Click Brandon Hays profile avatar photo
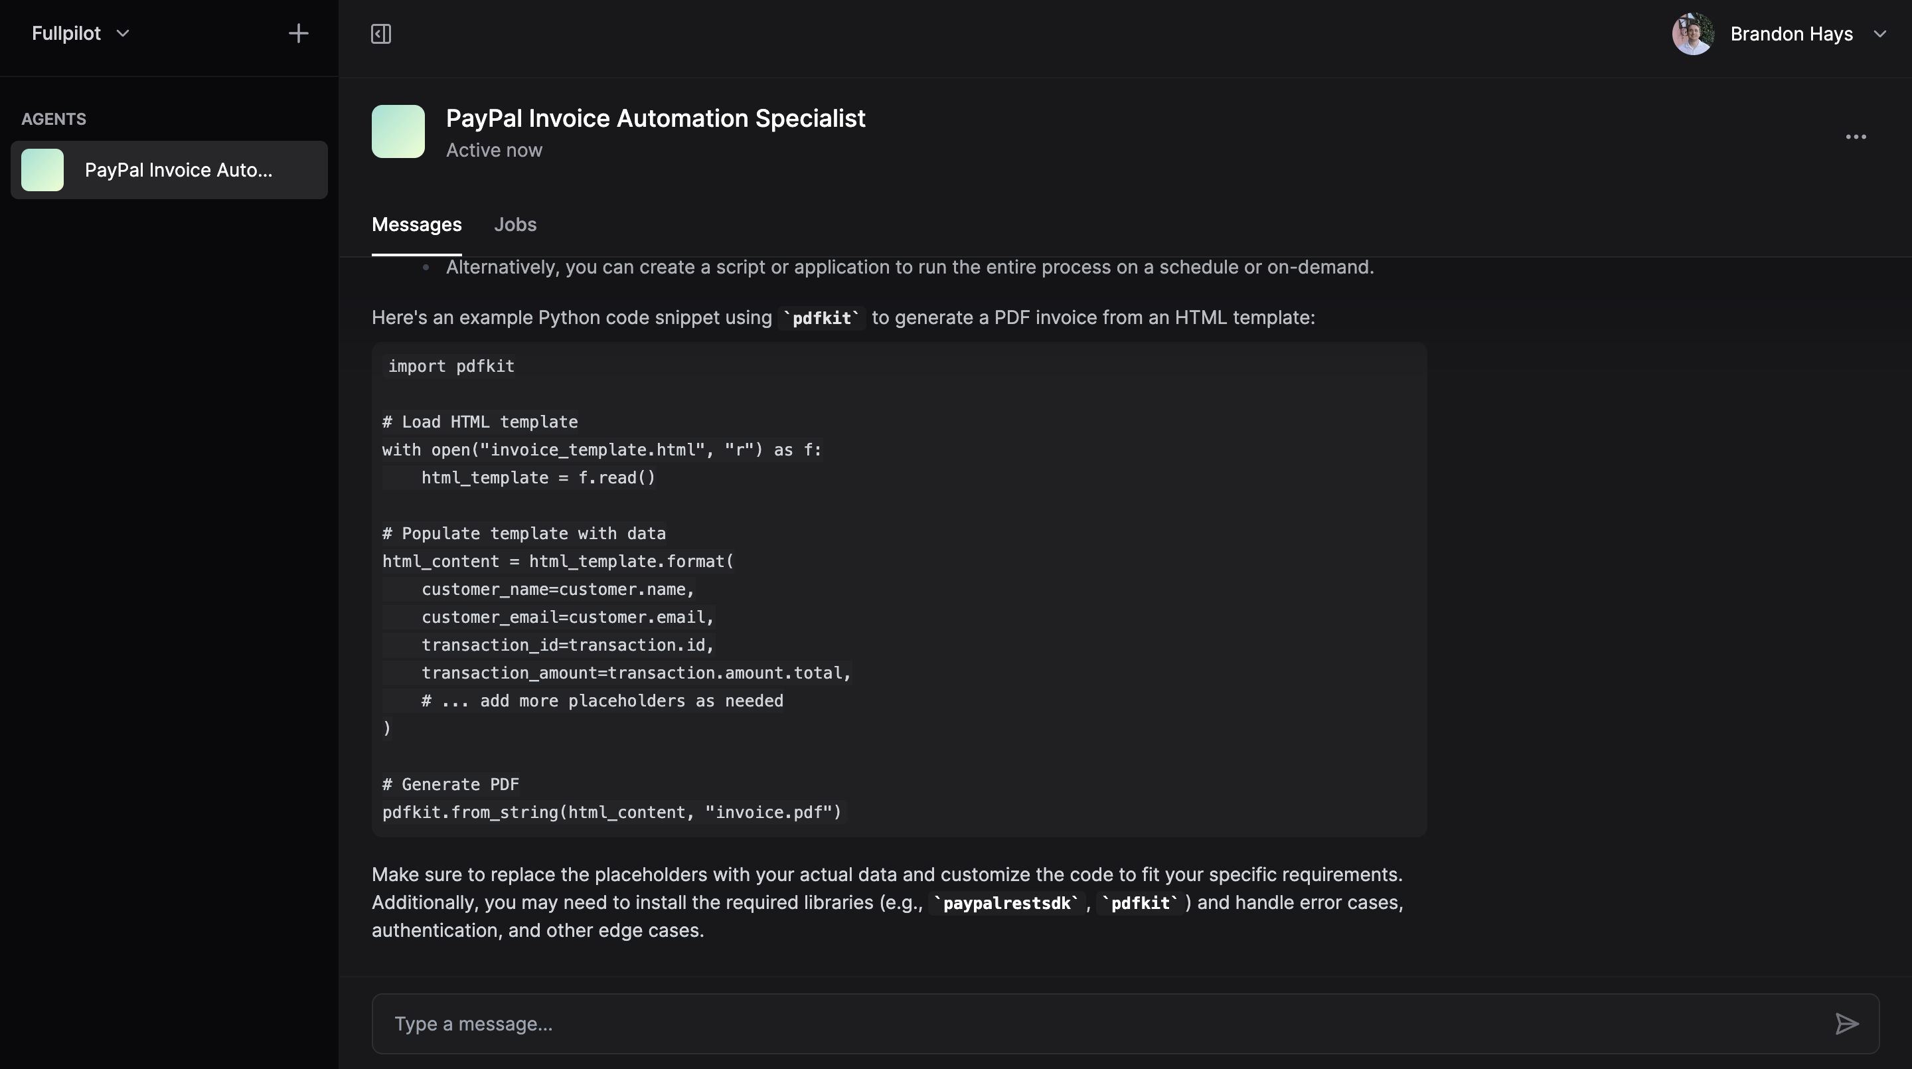 coord(1692,34)
